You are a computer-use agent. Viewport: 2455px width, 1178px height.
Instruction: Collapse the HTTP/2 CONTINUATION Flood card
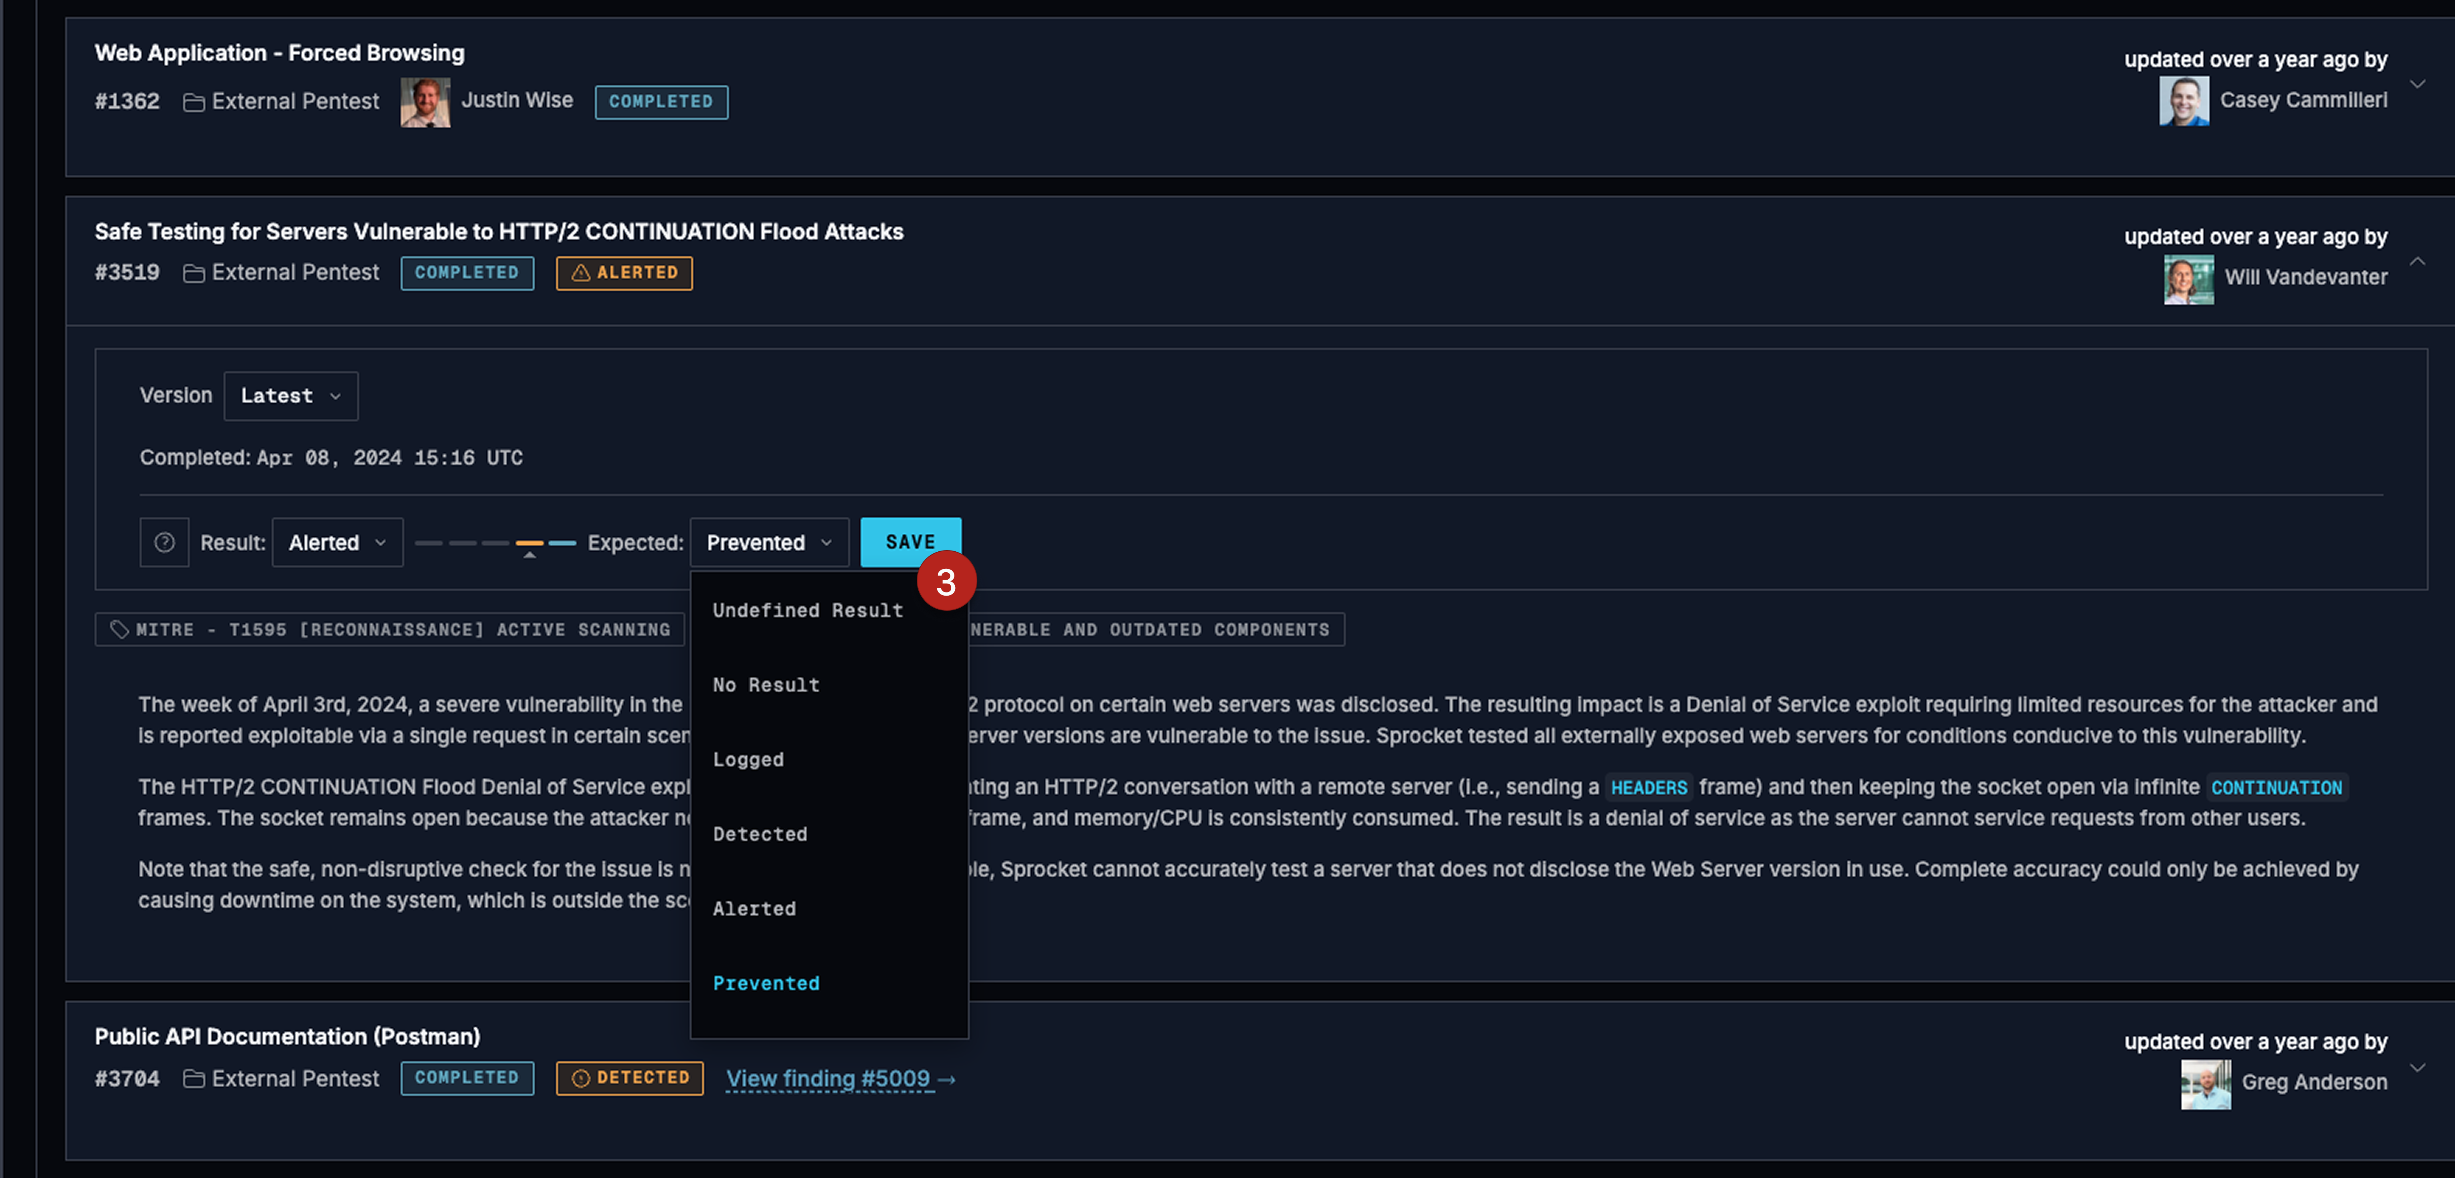pyautogui.click(x=2417, y=261)
